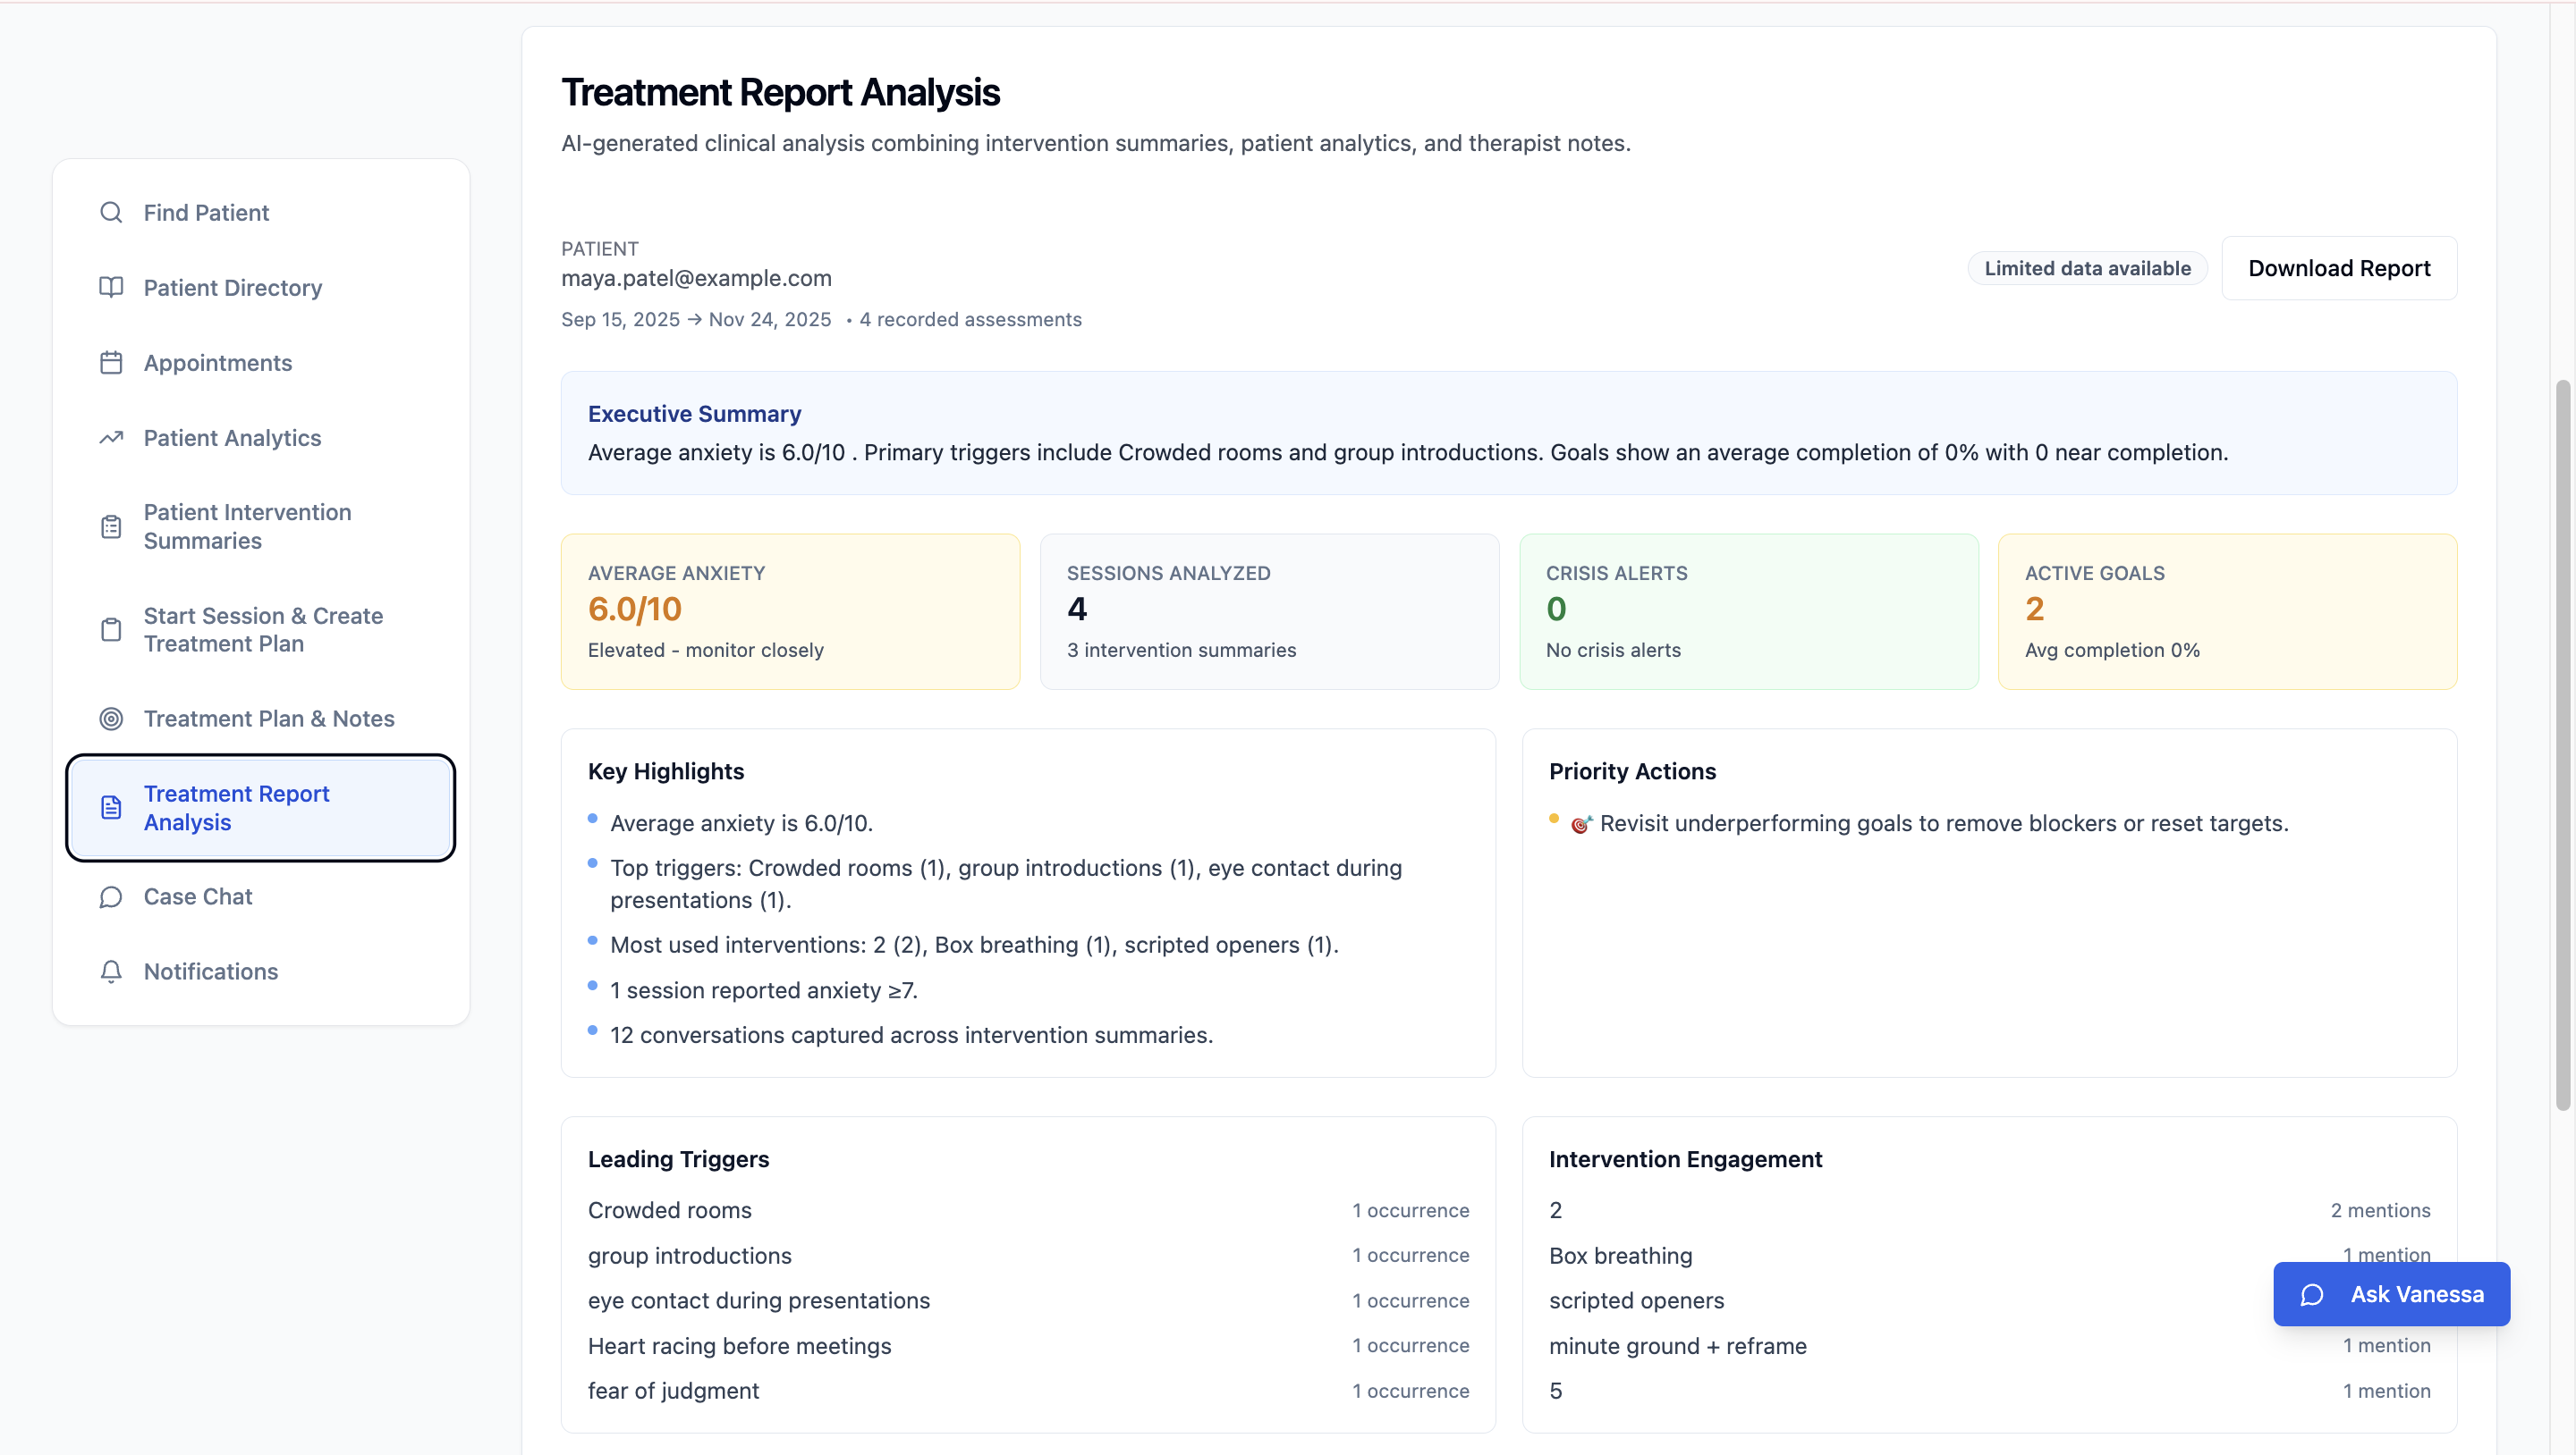The image size is (2576, 1455).
Task: Click 'Box breathing' in Intervention Engagement
Action: 1620,1256
